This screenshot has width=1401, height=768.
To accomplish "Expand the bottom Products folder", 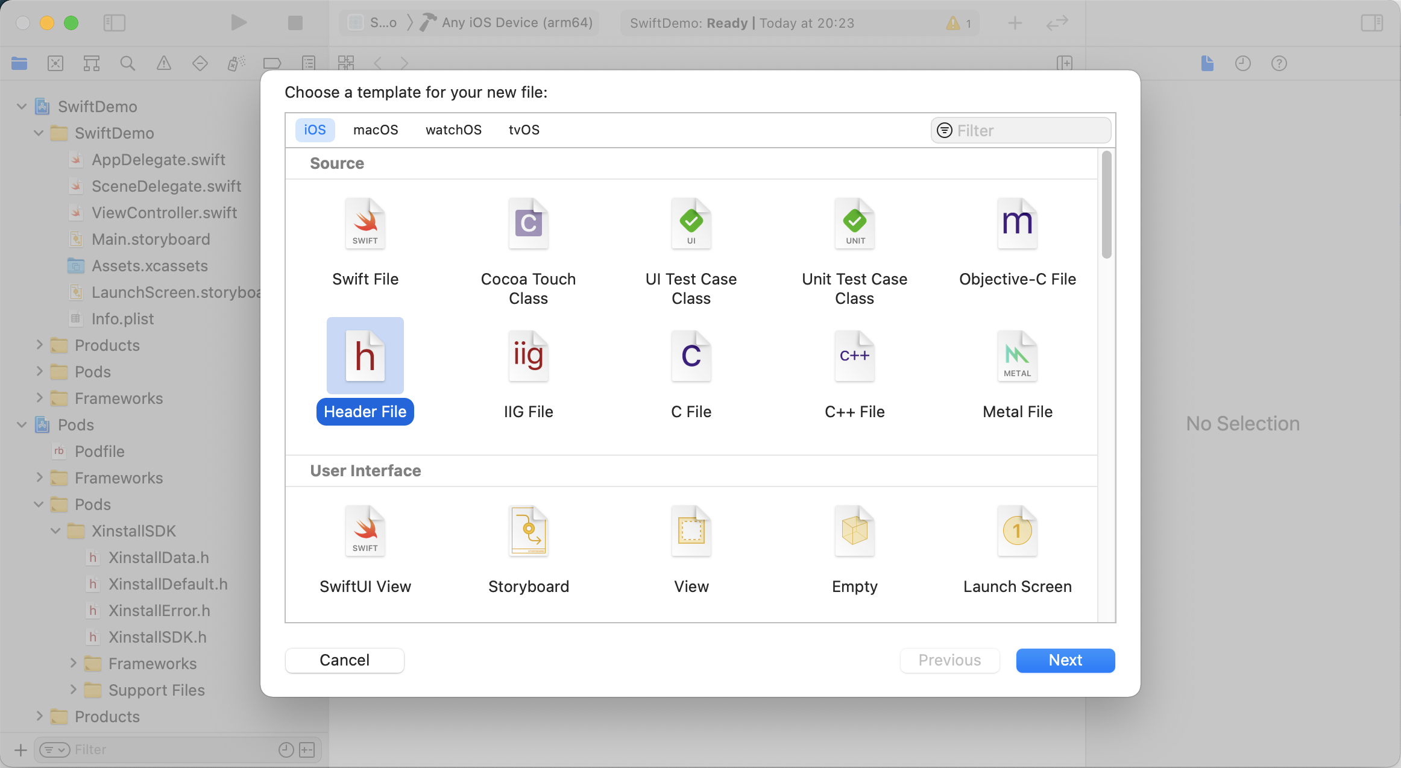I will [40, 717].
